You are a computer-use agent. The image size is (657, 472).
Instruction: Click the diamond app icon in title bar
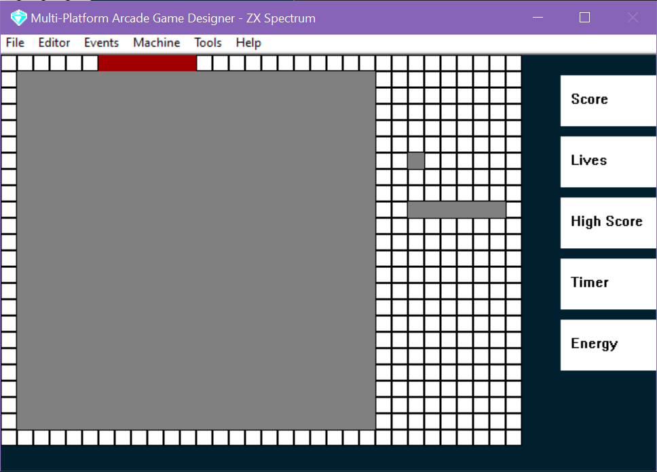[x=18, y=18]
